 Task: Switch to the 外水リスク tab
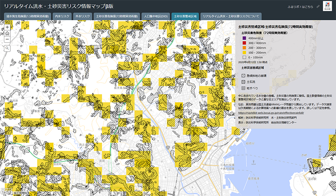(x=83, y=16)
